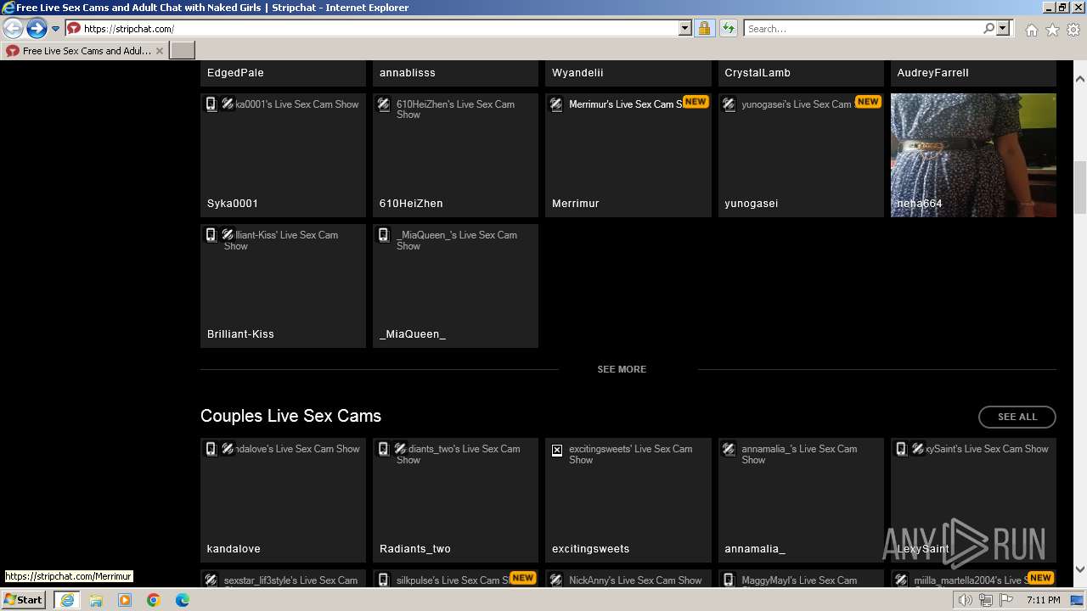Click the system clock showing 7:11 PM
1087x611 pixels.
[x=1043, y=600]
